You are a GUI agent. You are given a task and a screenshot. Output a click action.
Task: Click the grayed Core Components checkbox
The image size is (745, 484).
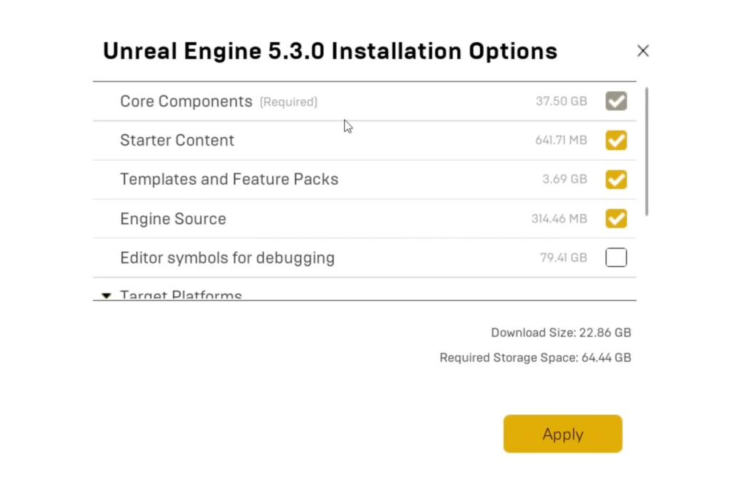[x=615, y=101]
